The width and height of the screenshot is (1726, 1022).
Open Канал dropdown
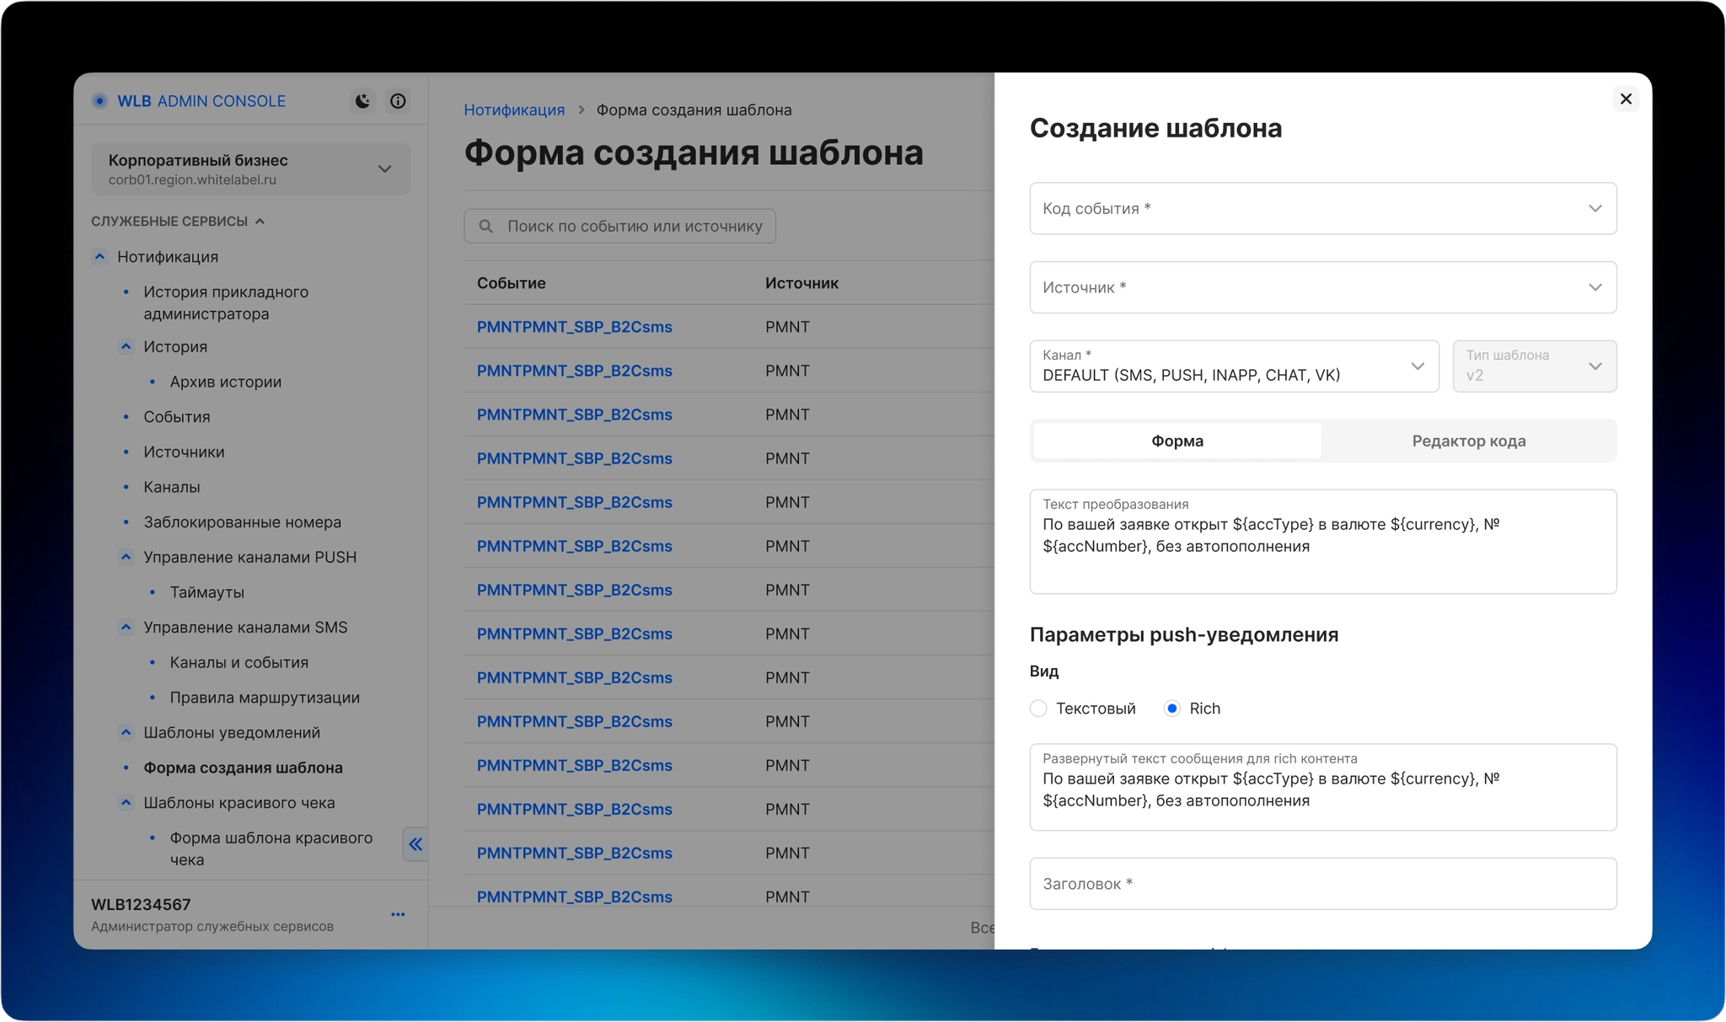pos(1234,366)
